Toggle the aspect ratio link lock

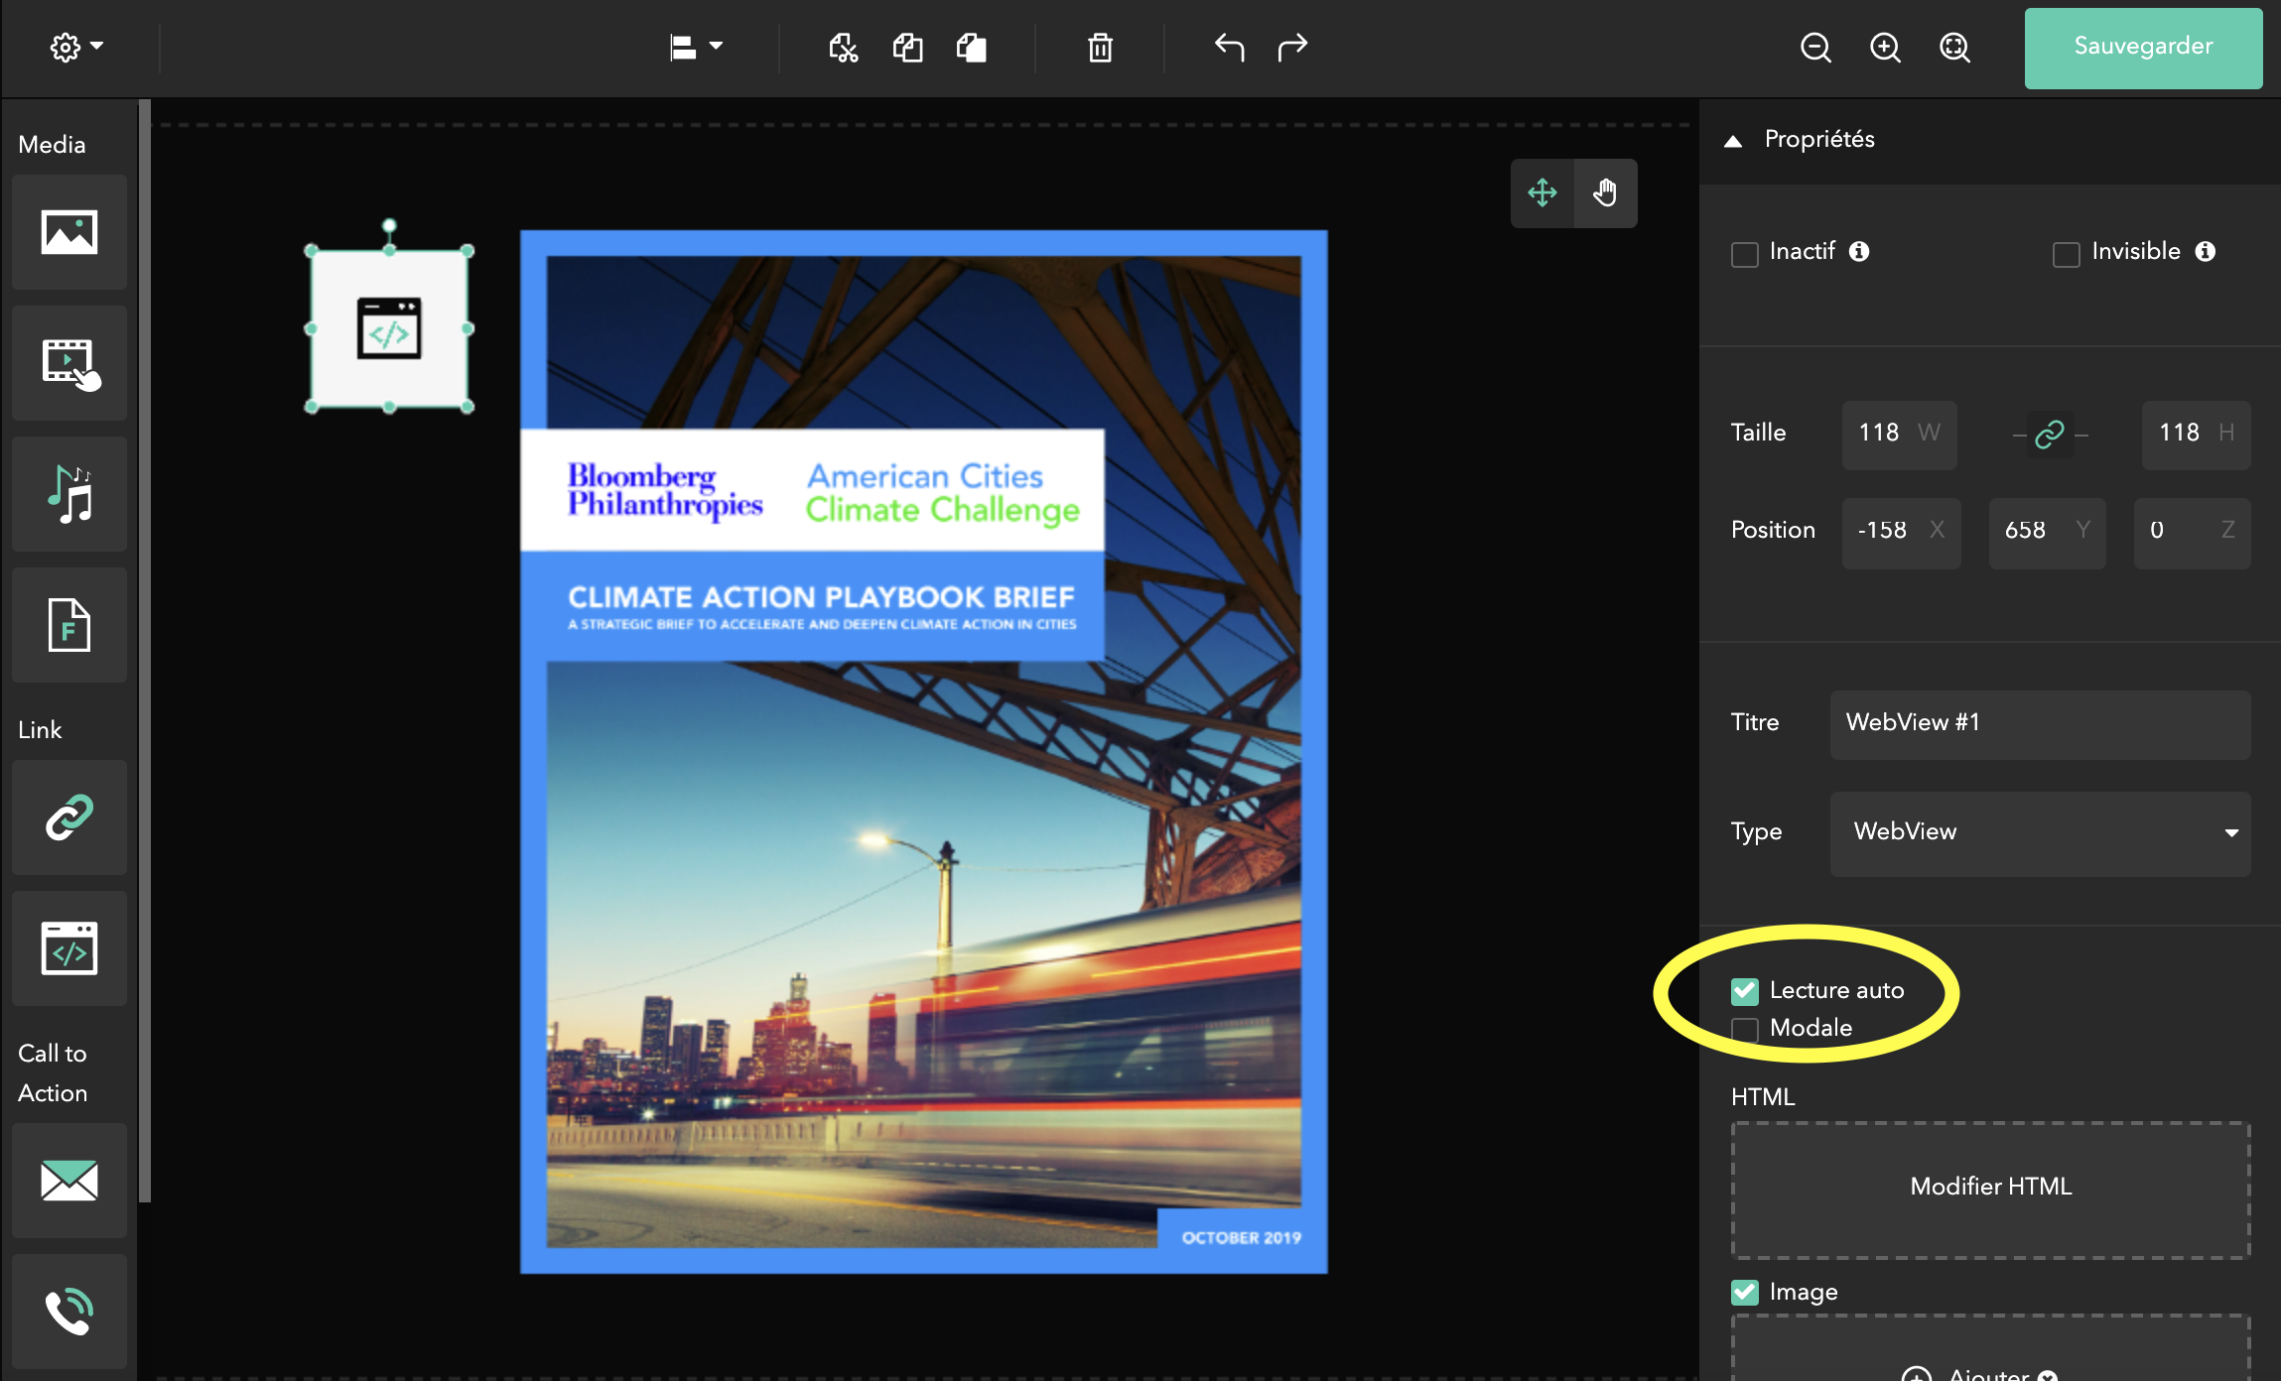click(2050, 435)
